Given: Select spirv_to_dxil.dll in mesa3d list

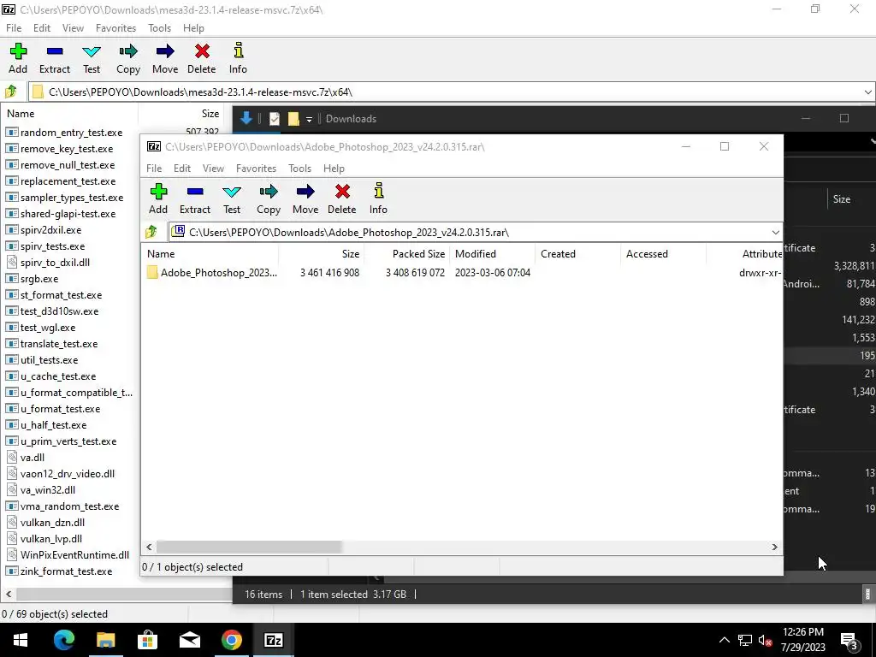Looking at the screenshot, I should [55, 263].
